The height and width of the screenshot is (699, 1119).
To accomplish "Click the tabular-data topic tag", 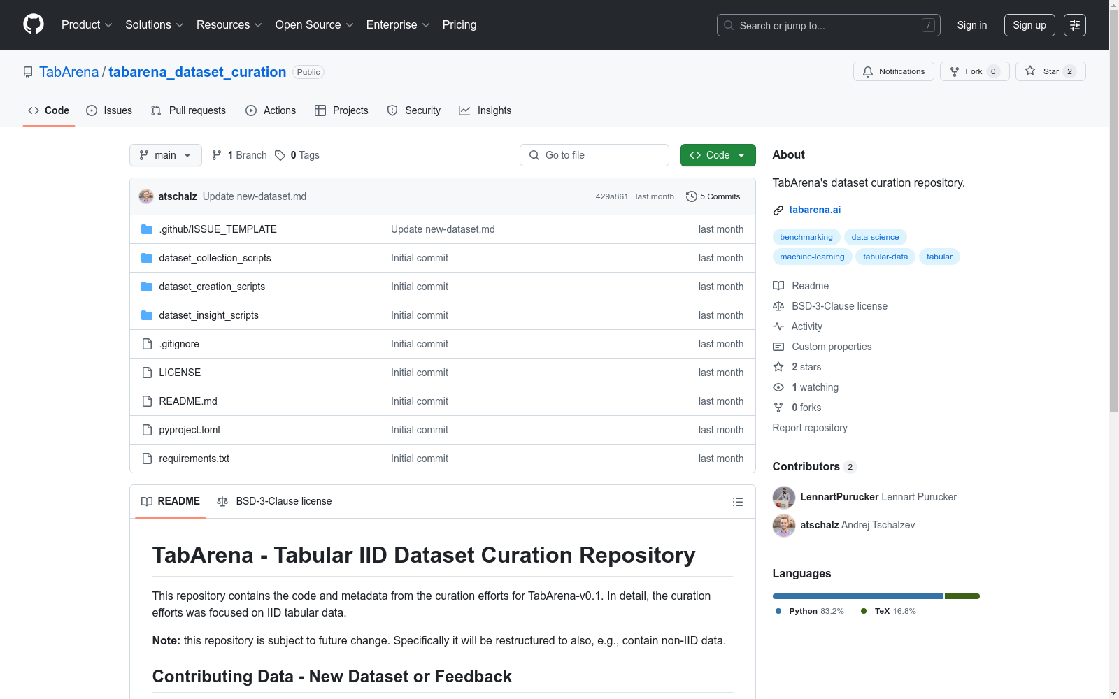I will tap(885, 257).
